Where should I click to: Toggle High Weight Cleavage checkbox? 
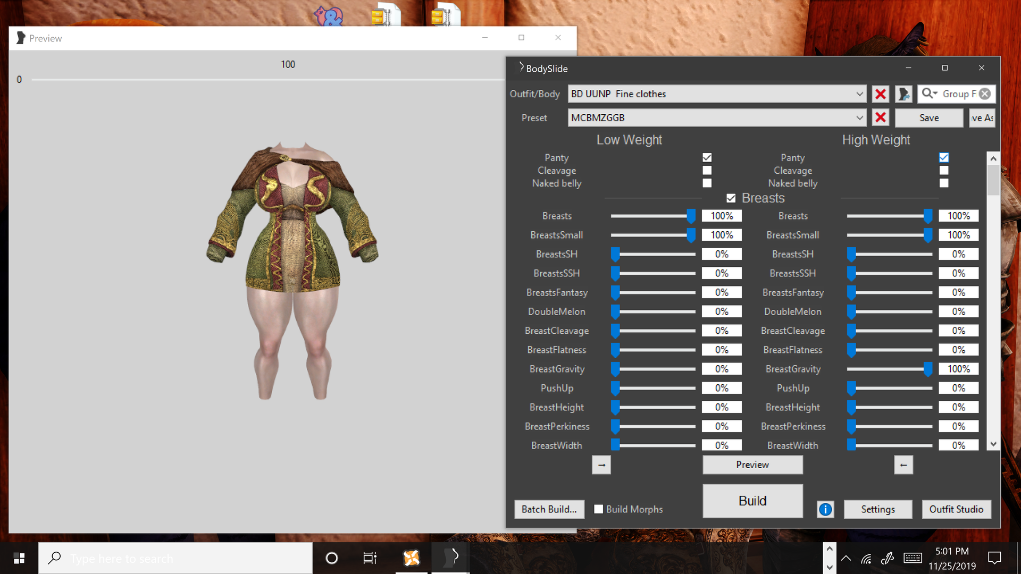944,171
